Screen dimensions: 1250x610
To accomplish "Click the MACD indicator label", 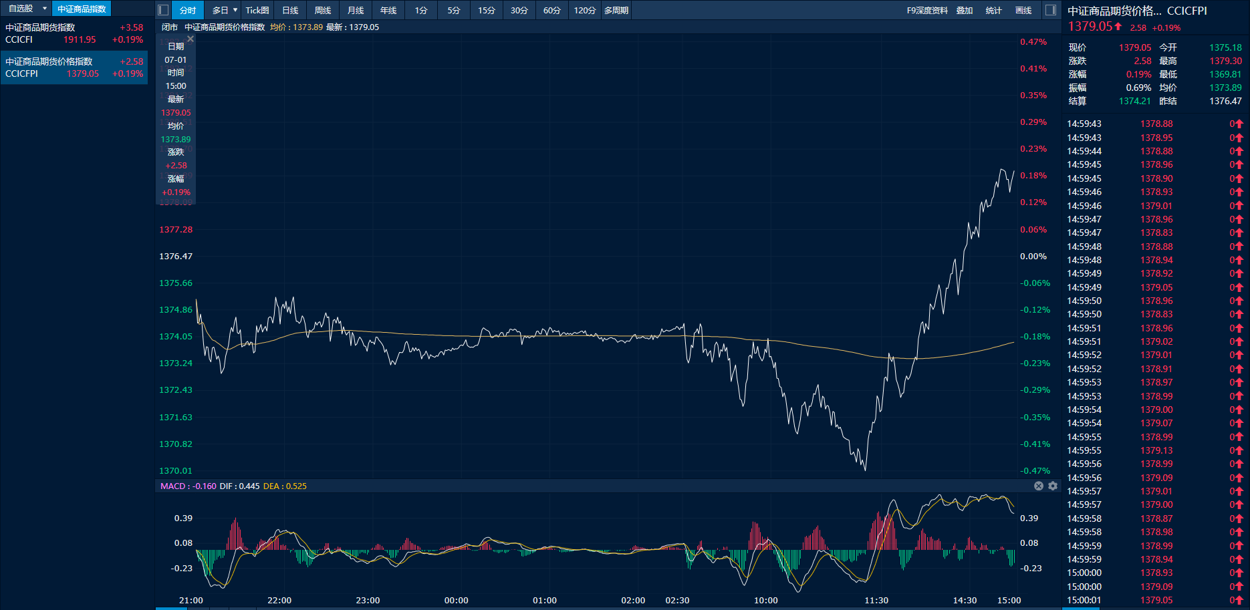I will coord(172,486).
